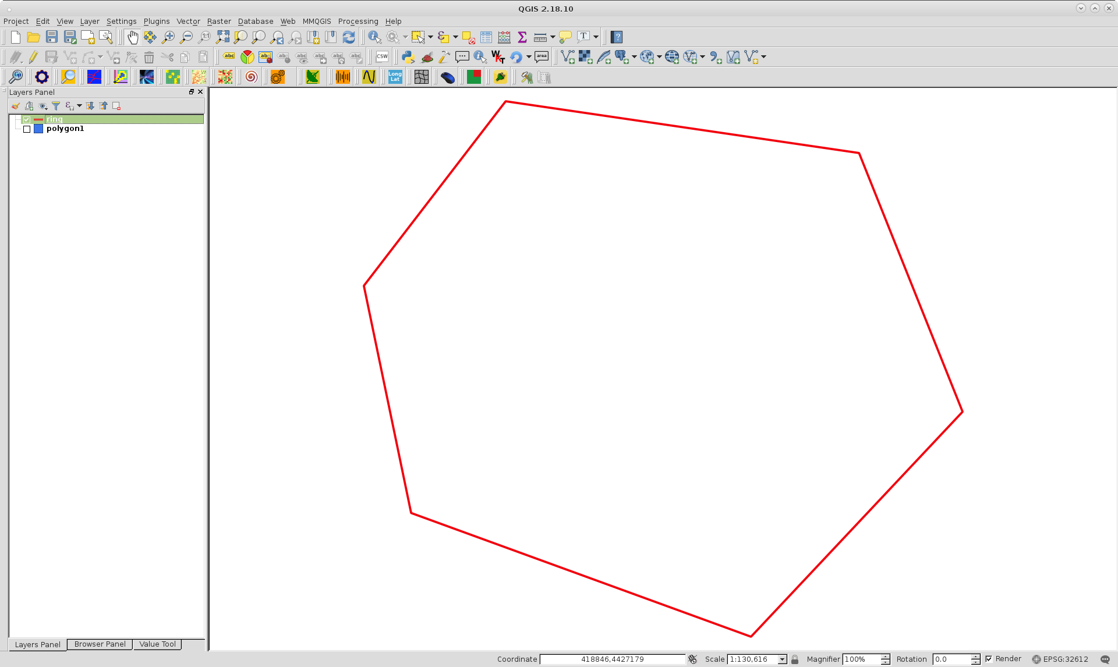The height and width of the screenshot is (667, 1118).
Task: Remove selected layer in Layers Panel toolbar
Action: pyautogui.click(x=116, y=106)
